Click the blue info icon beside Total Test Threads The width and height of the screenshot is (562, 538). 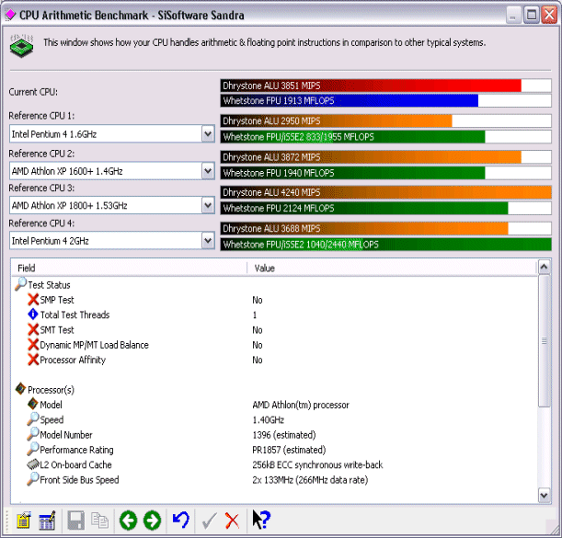tap(33, 315)
